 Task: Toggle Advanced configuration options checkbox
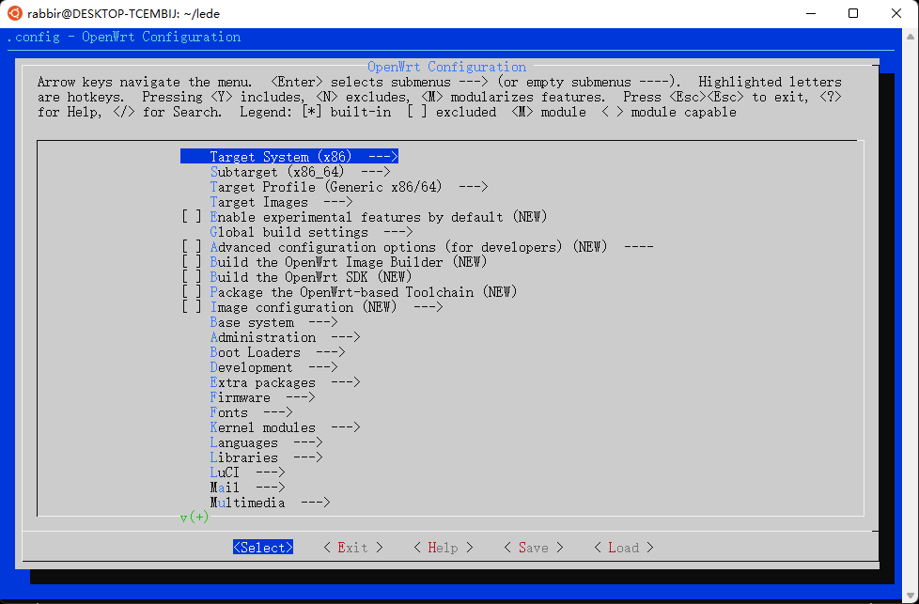pos(192,247)
